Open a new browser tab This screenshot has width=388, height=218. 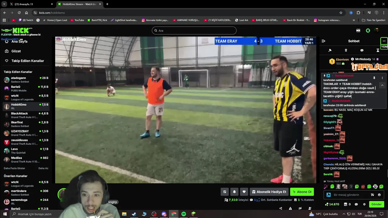tap(107, 4)
